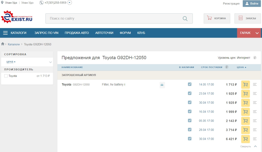Open Автоточки section
The width and height of the screenshot is (262, 152).
click(104, 33)
